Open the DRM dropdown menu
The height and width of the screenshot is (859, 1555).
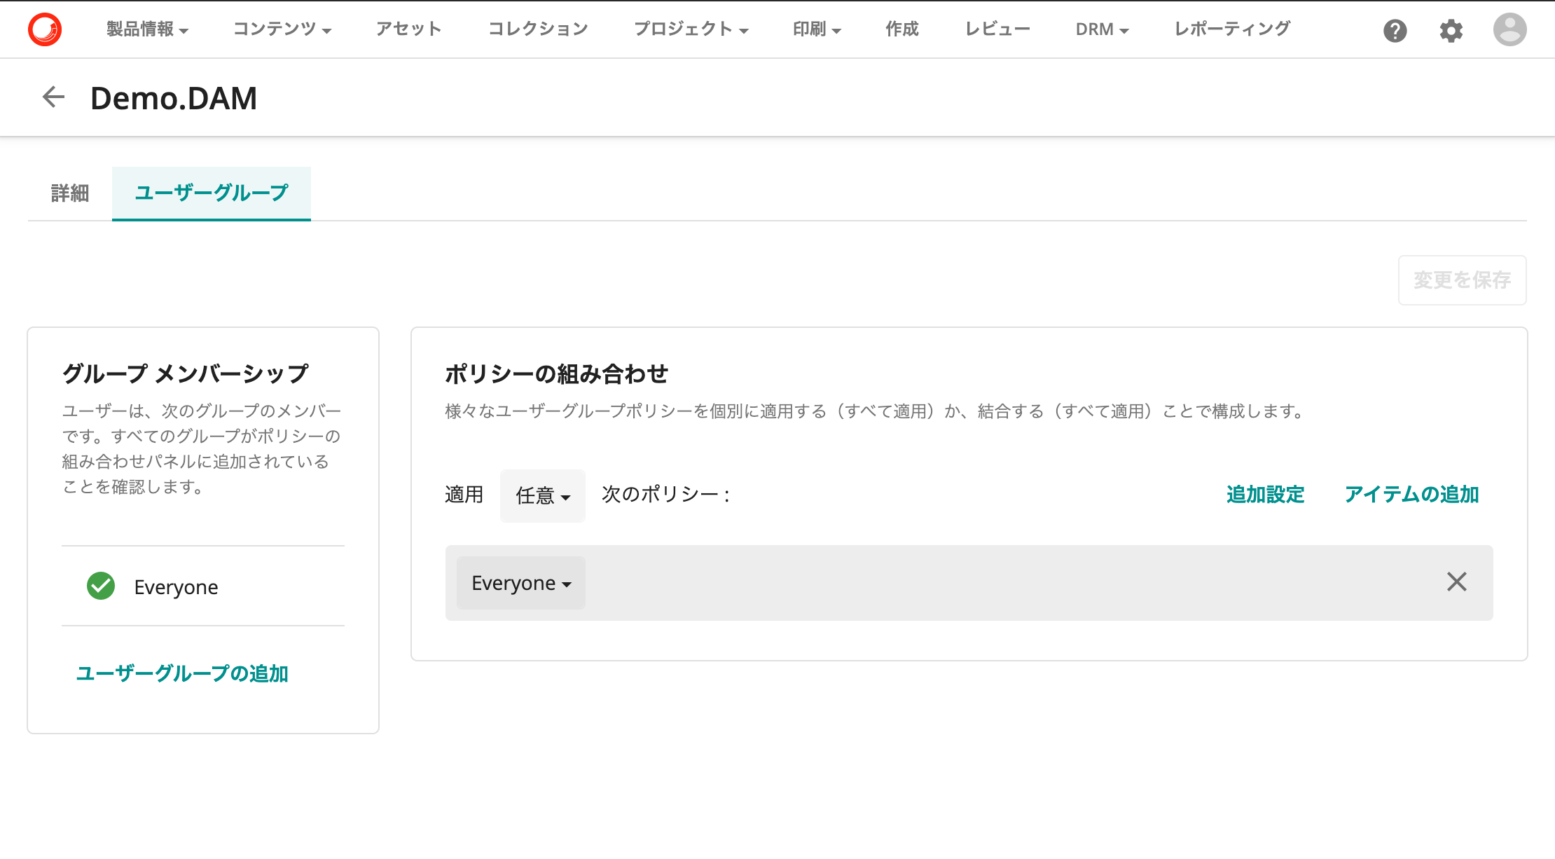pyautogui.click(x=1103, y=29)
